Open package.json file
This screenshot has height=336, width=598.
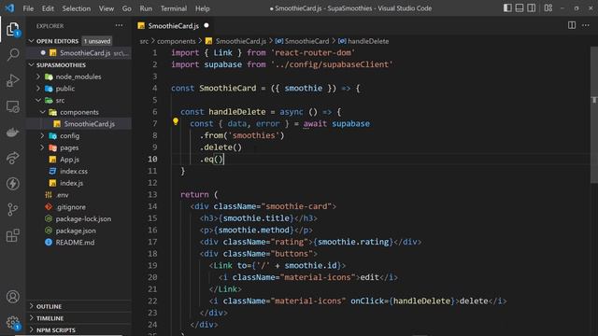(x=76, y=231)
